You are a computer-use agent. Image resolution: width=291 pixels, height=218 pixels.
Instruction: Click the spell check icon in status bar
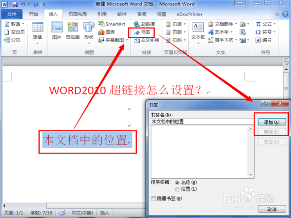point(63,213)
